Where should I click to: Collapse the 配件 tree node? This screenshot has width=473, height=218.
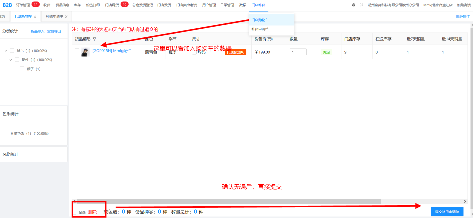point(11,60)
